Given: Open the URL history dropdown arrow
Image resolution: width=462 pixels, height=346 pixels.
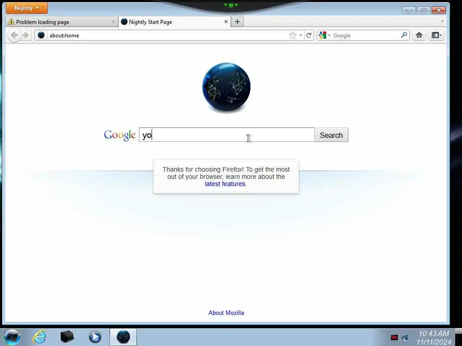Looking at the screenshot, I should click(x=300, y=35).
